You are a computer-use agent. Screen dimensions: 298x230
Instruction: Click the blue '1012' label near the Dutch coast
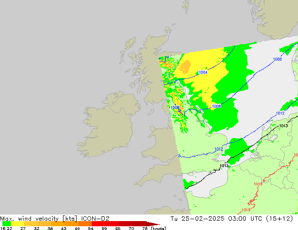280,113
